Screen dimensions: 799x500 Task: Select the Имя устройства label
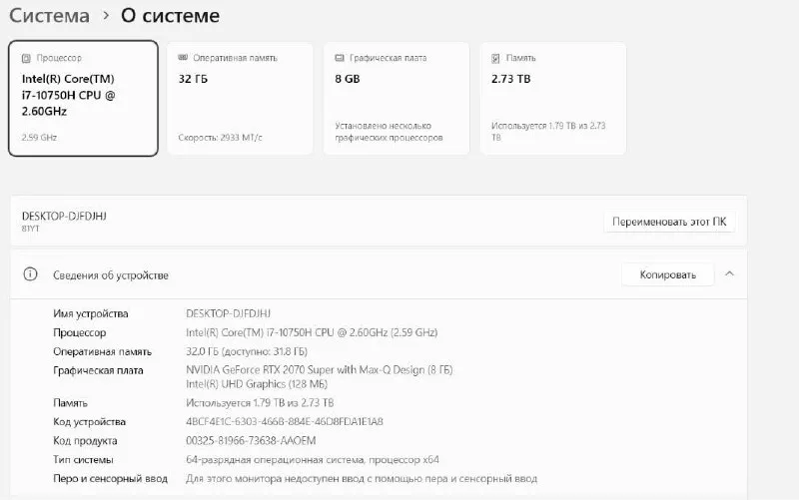(91, 313)
